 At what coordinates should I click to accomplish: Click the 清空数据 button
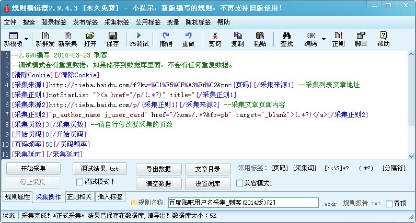point(159,183)
